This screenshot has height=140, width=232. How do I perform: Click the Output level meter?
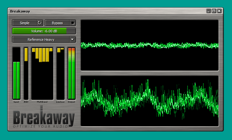pos(71,73)
